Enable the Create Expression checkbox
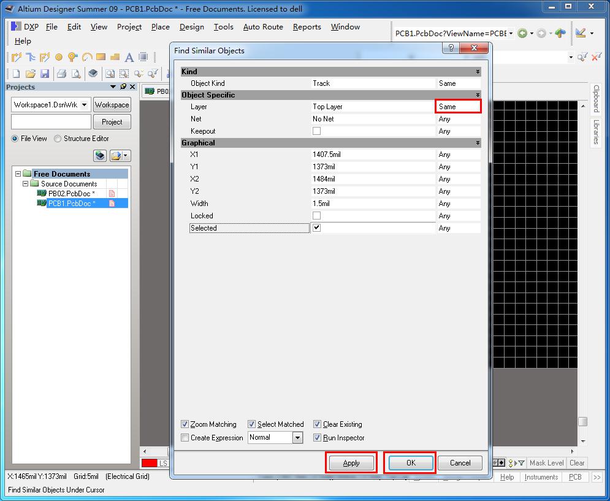Viewport: 610px width, 501px height. click(185, 437)
